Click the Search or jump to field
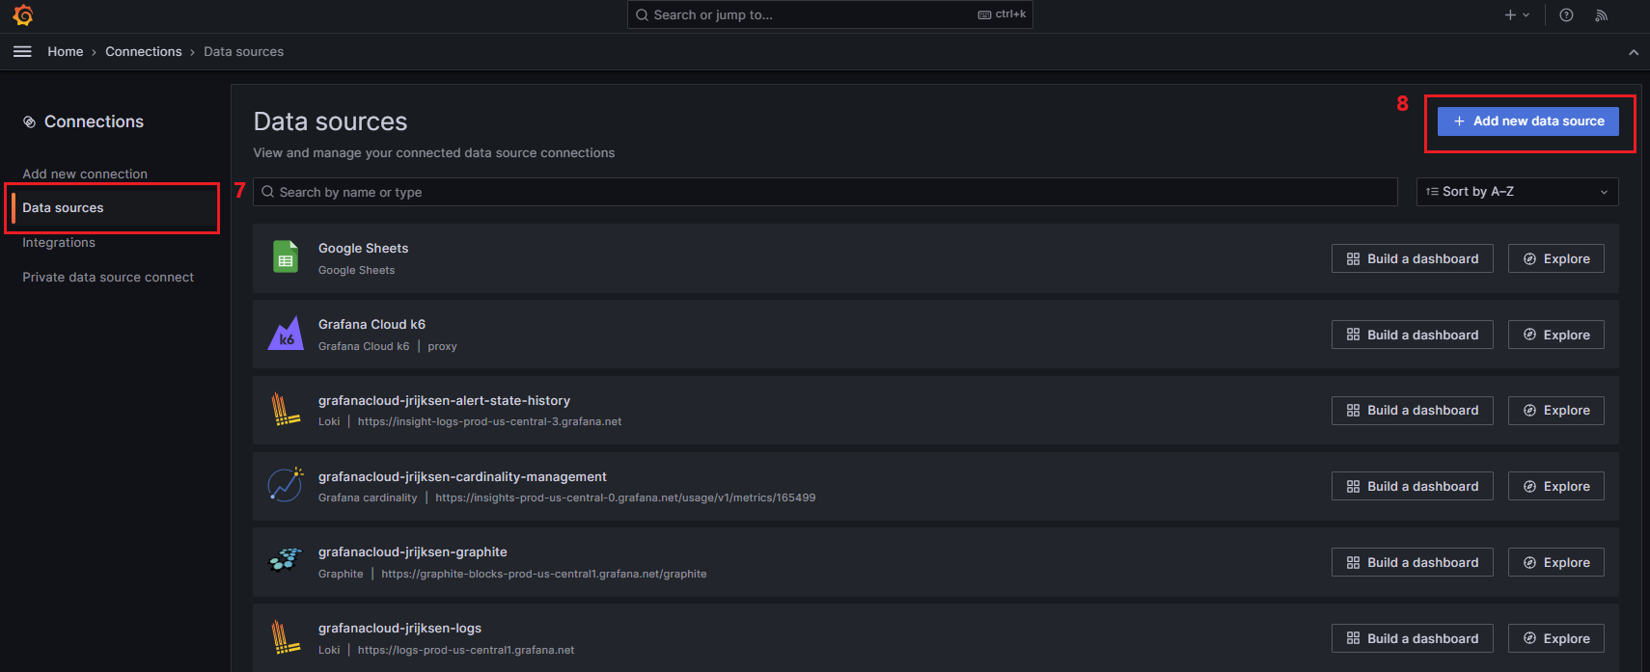The height and width of the screenshot is (672, 1650). tap(830, 14)
